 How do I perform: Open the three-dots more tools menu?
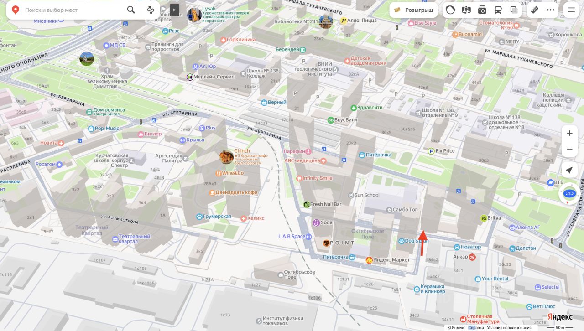click(x=551, y=10)
